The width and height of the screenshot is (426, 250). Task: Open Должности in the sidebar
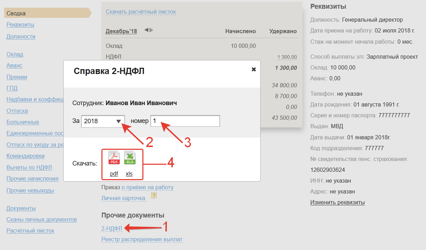21,36
